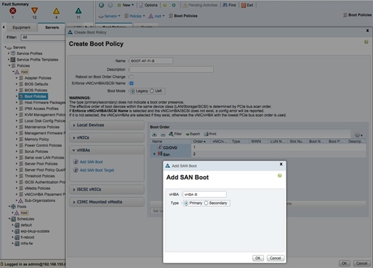This screenshot has height=268, width=373.
Task: Collapse the Pools tree node arrow
Action: 10,206
